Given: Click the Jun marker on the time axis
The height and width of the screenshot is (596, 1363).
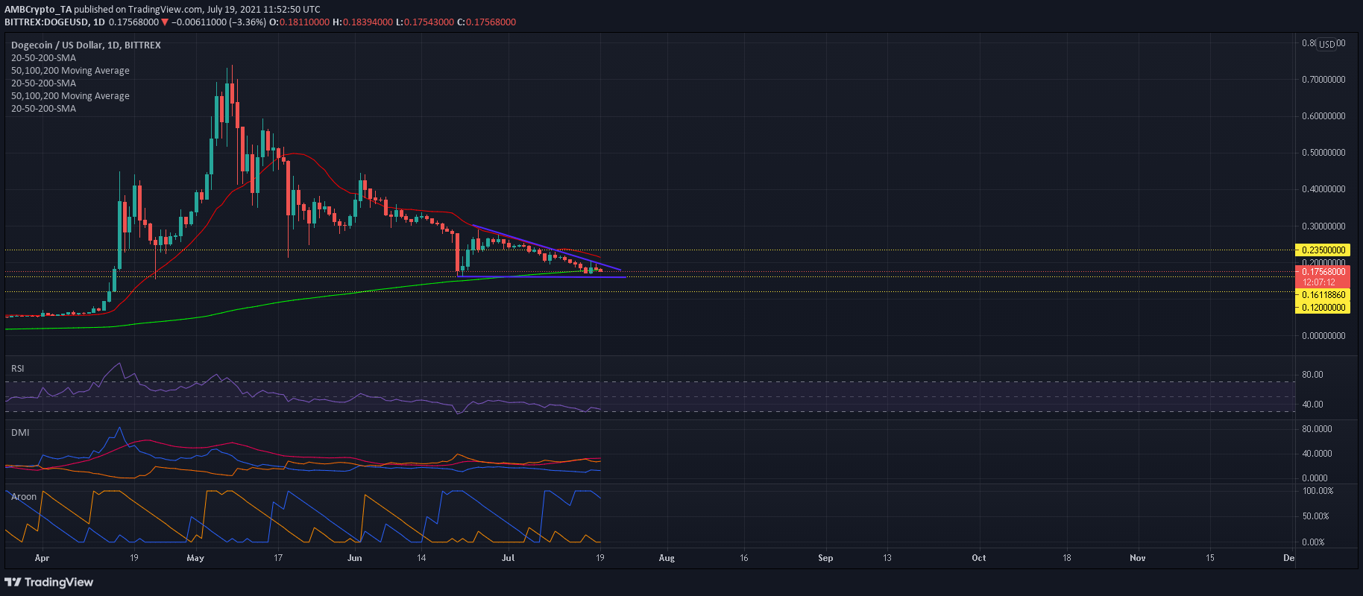Looking at the screenshot, I should coord(355,558).
